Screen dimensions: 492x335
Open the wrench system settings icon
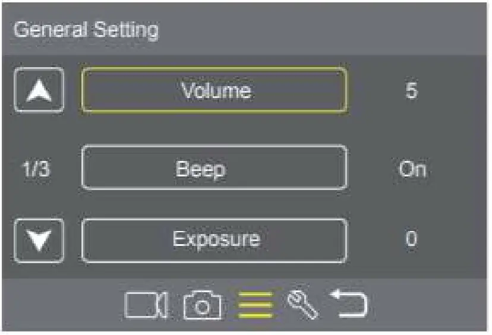coord(302,304)
